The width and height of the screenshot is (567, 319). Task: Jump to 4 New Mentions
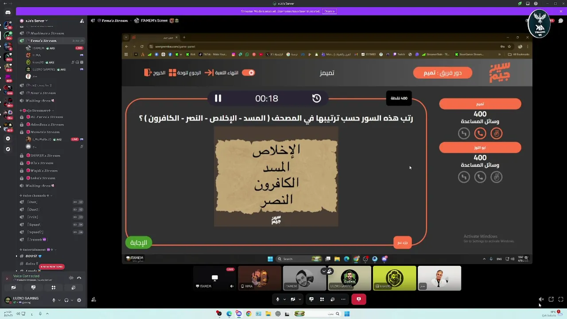pyautogui.click(x=51, y=267)
